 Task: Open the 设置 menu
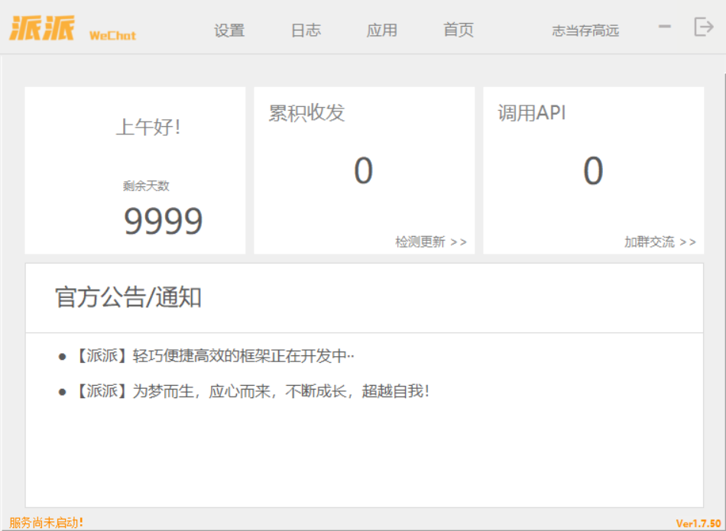click(229, 31)
